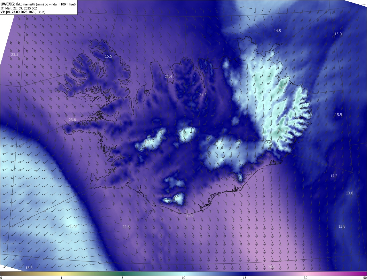Select the color scale tick label 10

point(183,278)
